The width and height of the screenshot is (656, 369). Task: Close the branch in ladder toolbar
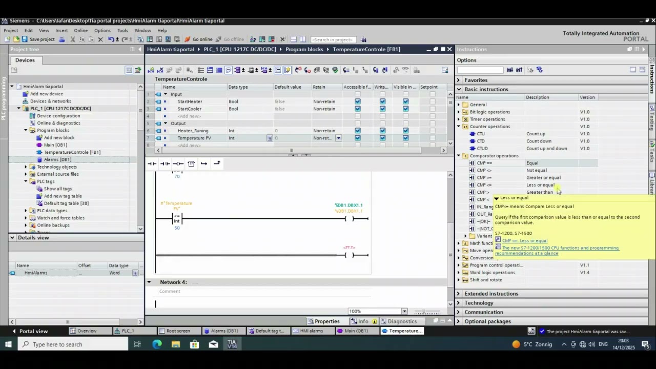[x=217, y=163]
